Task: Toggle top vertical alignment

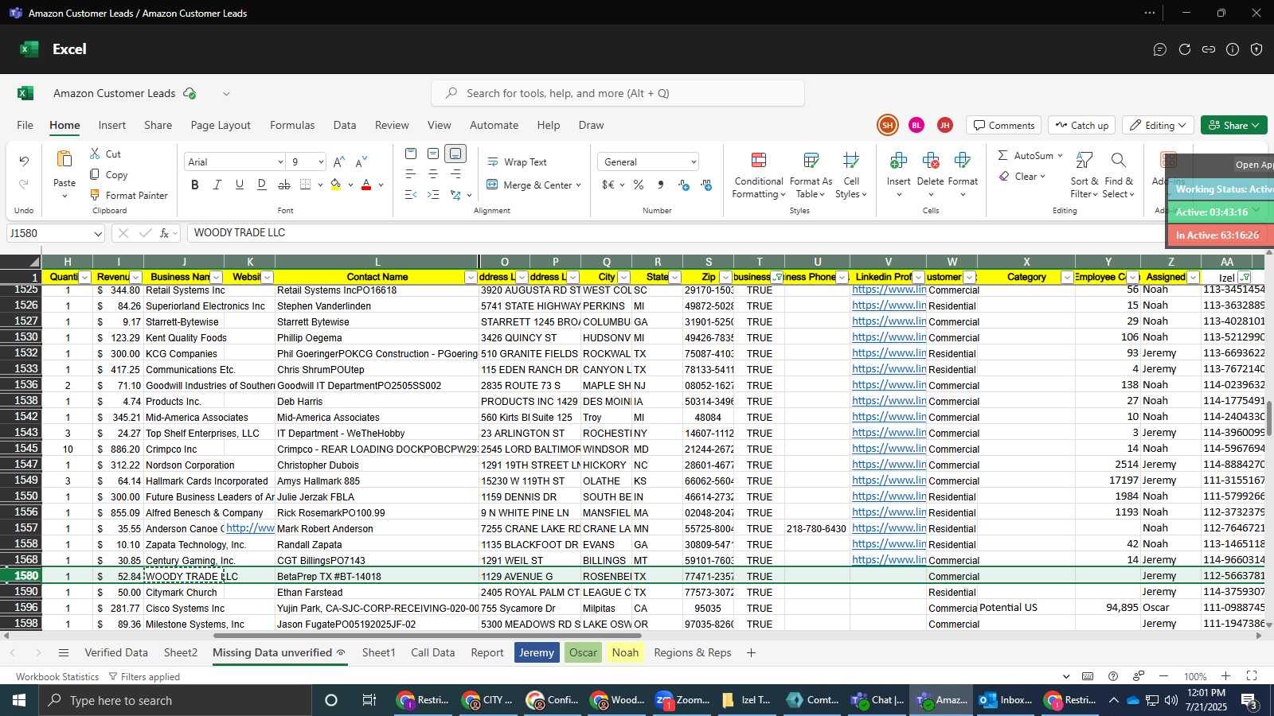Action: coord(411,154)
